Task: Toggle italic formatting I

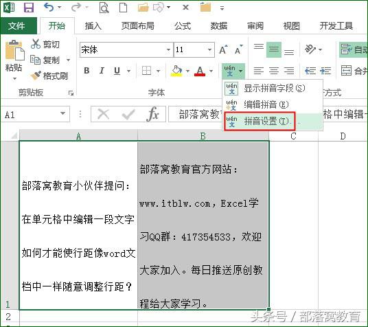Action: click(x=102, y=71)
